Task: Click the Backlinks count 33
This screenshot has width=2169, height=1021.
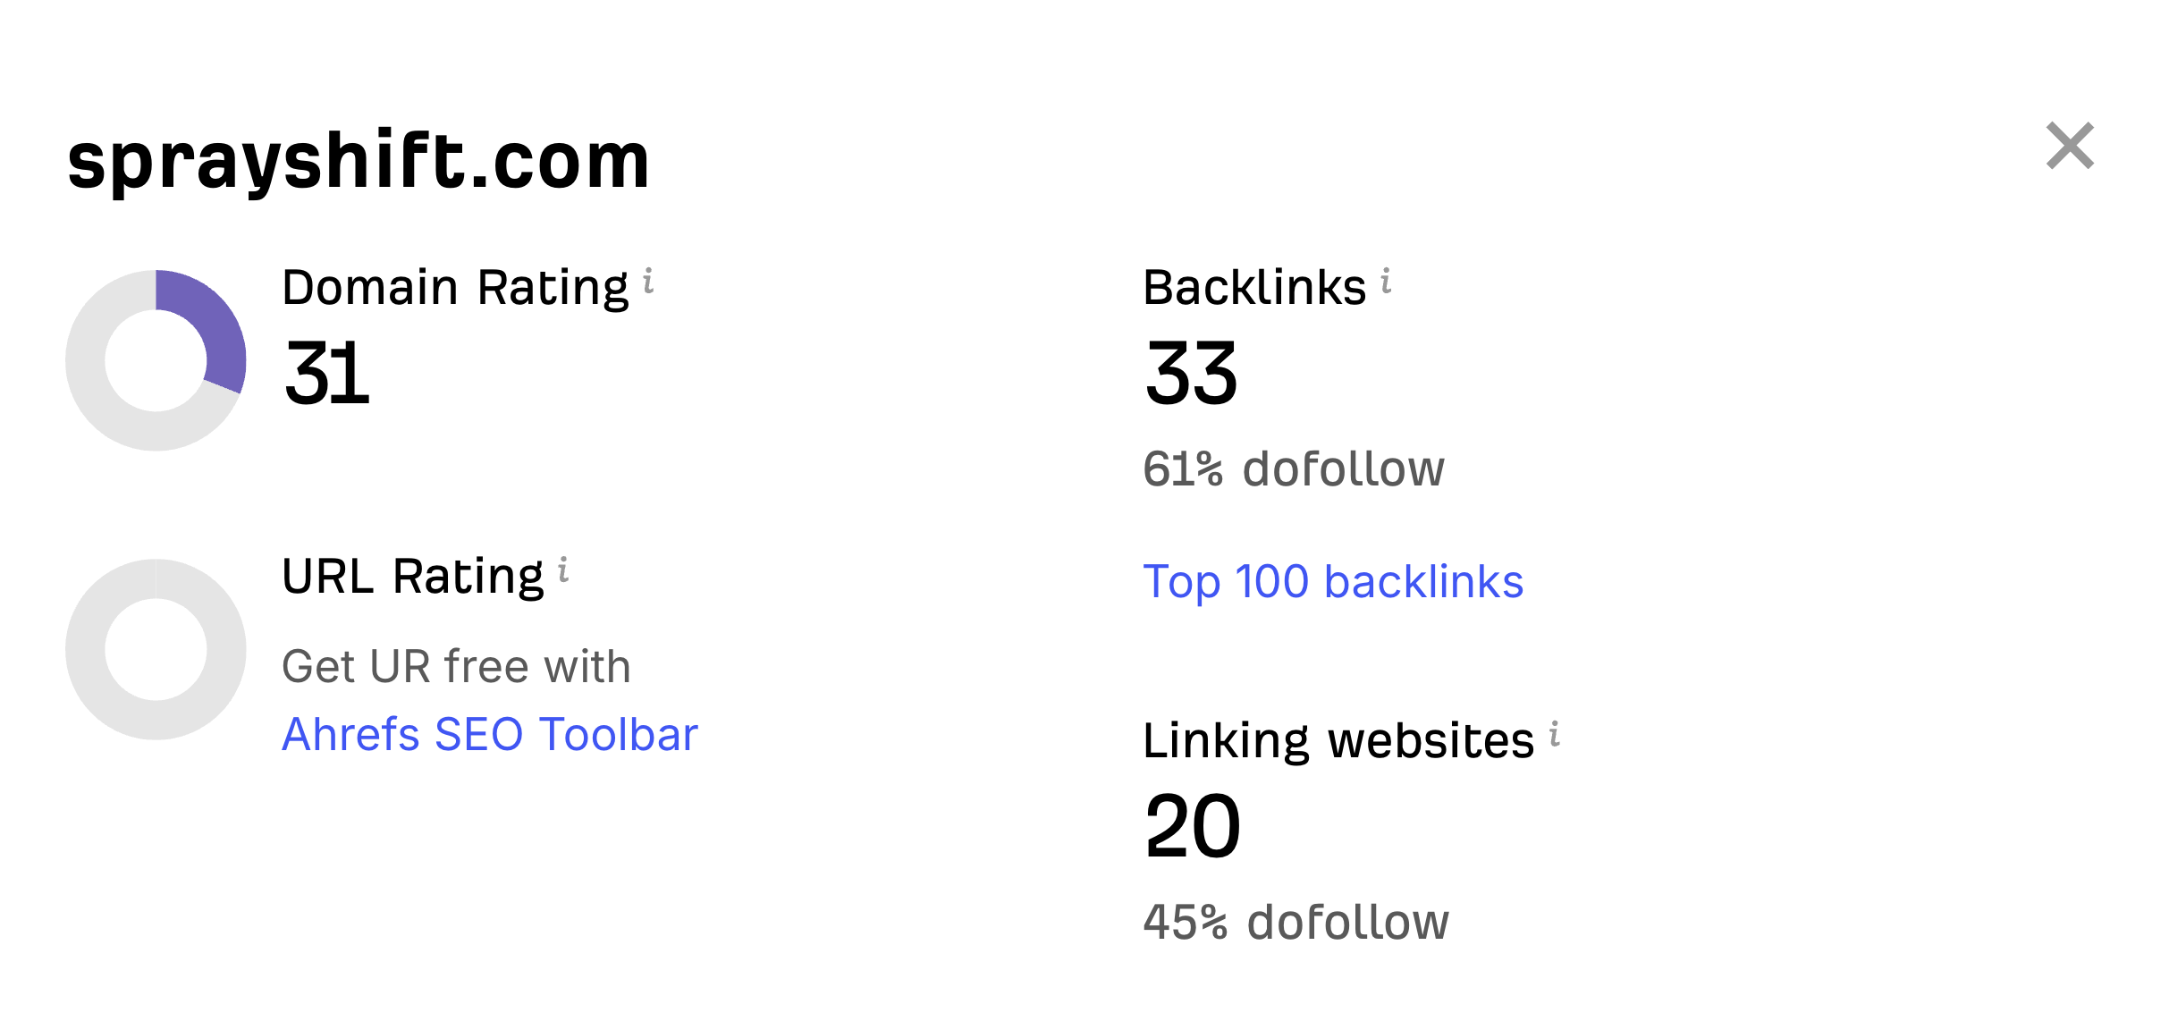Action: pyautogui.click(x=1191, y=374)
